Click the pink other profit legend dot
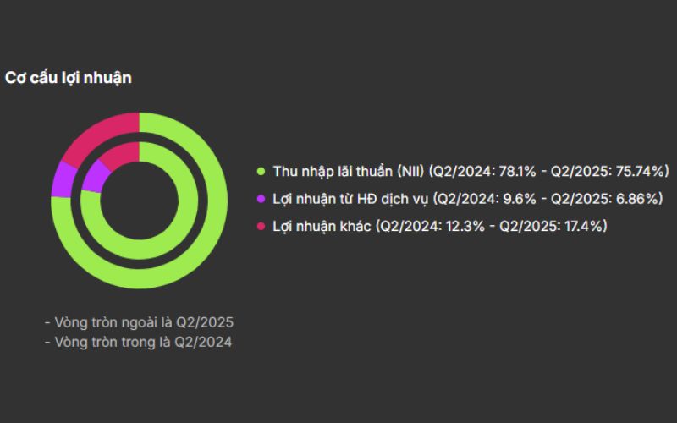The image size is (677, 423). pyautogui.click(x=261, y=227)
